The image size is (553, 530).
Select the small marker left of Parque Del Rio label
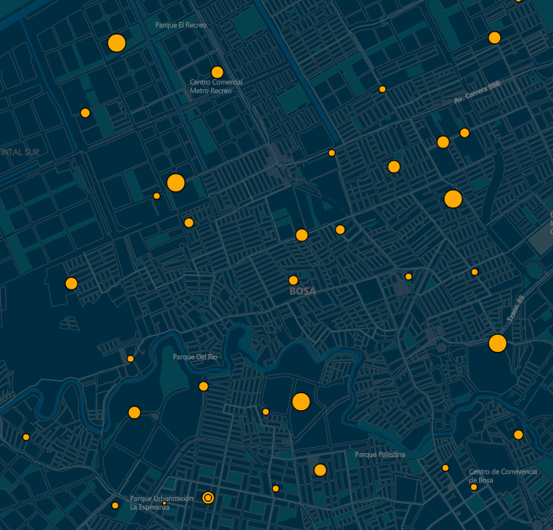tap(131, 359)
